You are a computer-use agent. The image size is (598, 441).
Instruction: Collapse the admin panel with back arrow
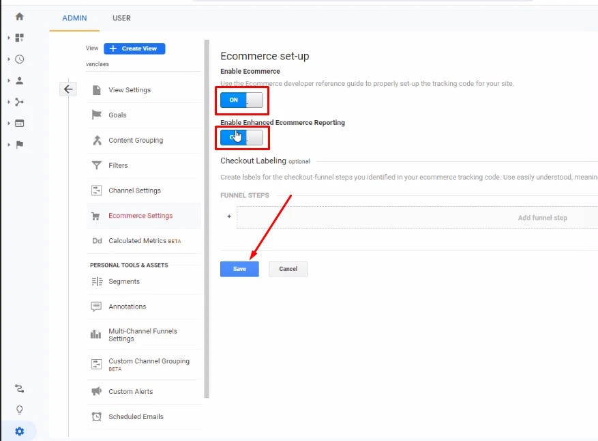[x=68, y=89]
